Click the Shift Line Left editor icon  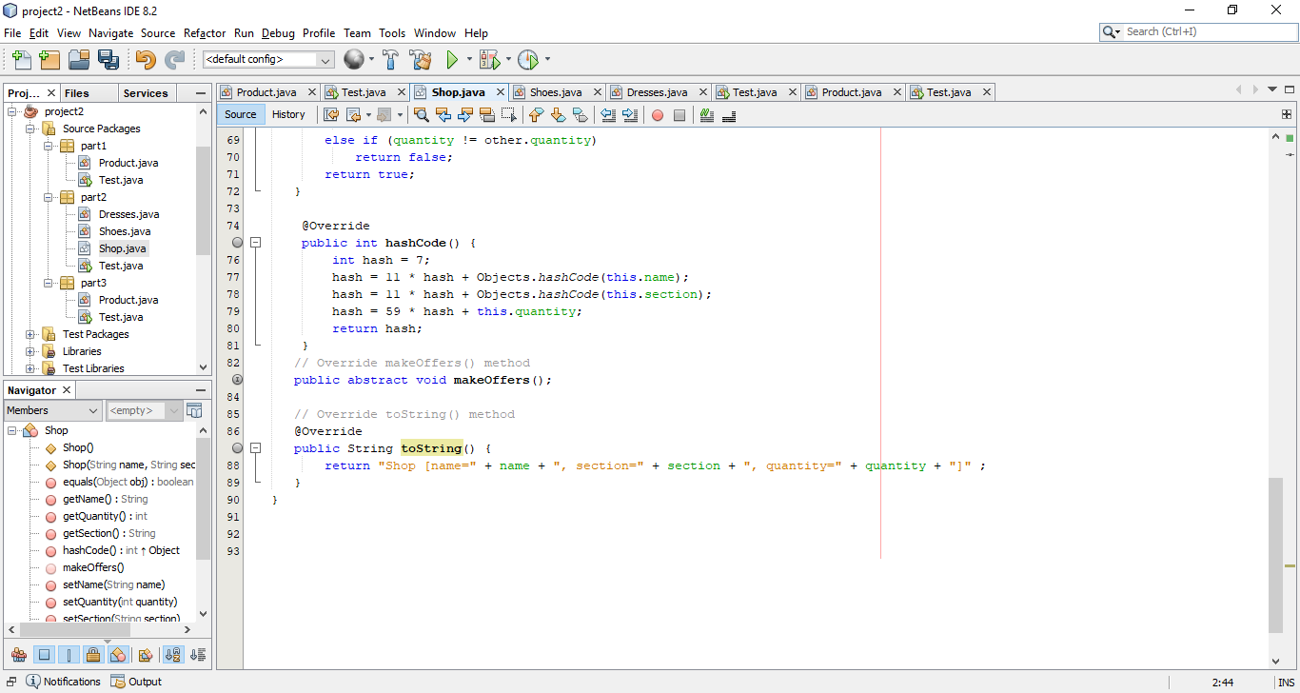pos(606,114)
